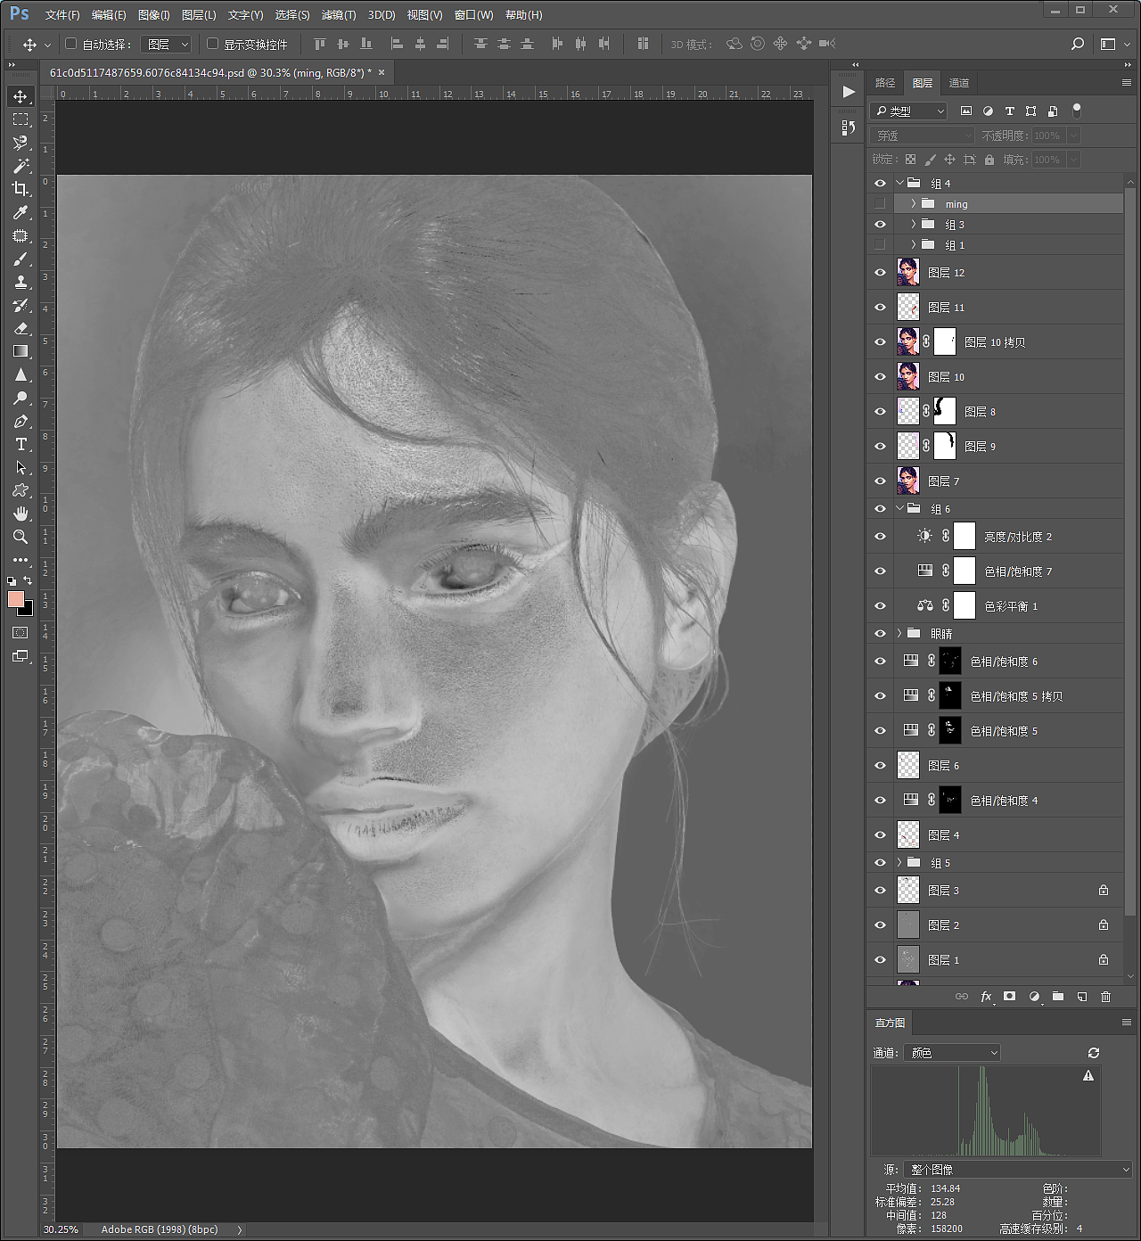Click the Delete layer trash icon
Viewport: 1141px width, 1241px height.
click(x=1106, y=997)
